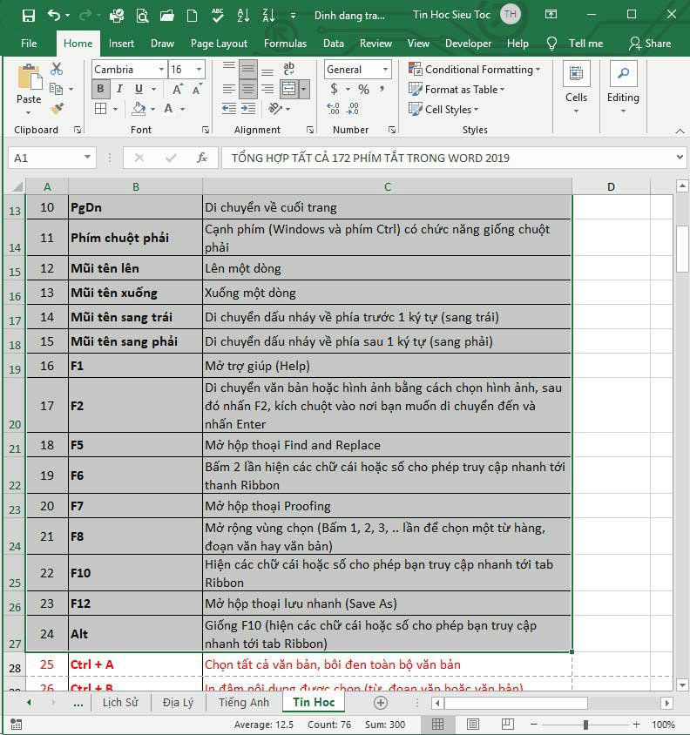Apply Font Color letter A

pos(168,109)
